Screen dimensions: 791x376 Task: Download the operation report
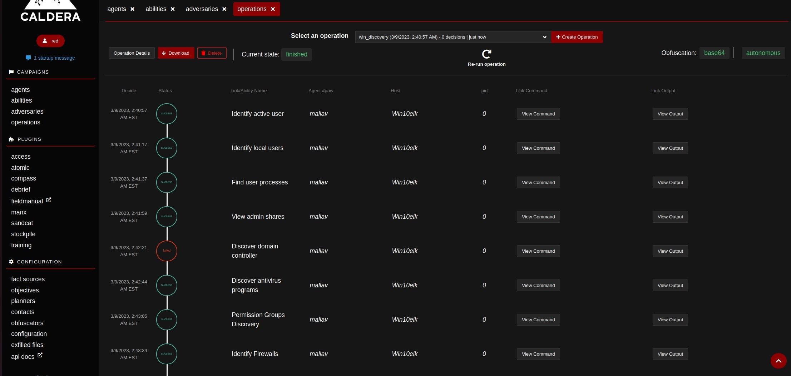click(x=176, y=53)
